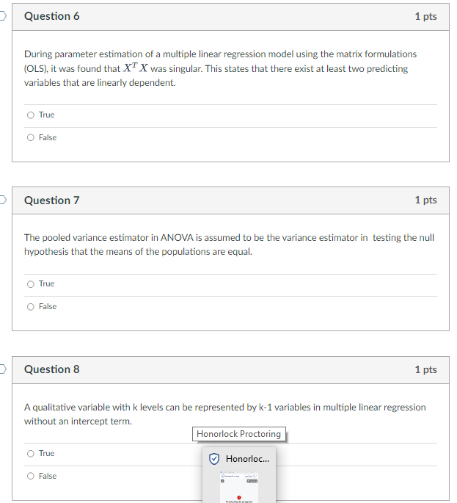Flag Question 7 using the marker icon

tap(2, 200)
